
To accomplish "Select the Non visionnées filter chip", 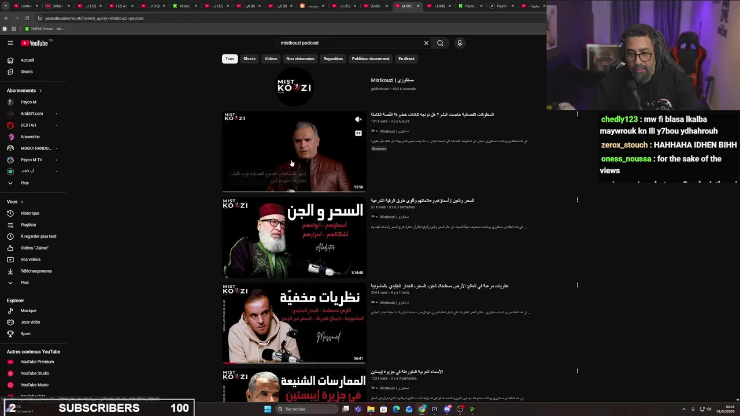I will (x=300, y=58).
